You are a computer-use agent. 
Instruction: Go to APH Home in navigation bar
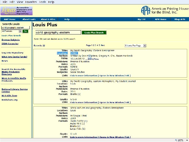coord(161,19)
